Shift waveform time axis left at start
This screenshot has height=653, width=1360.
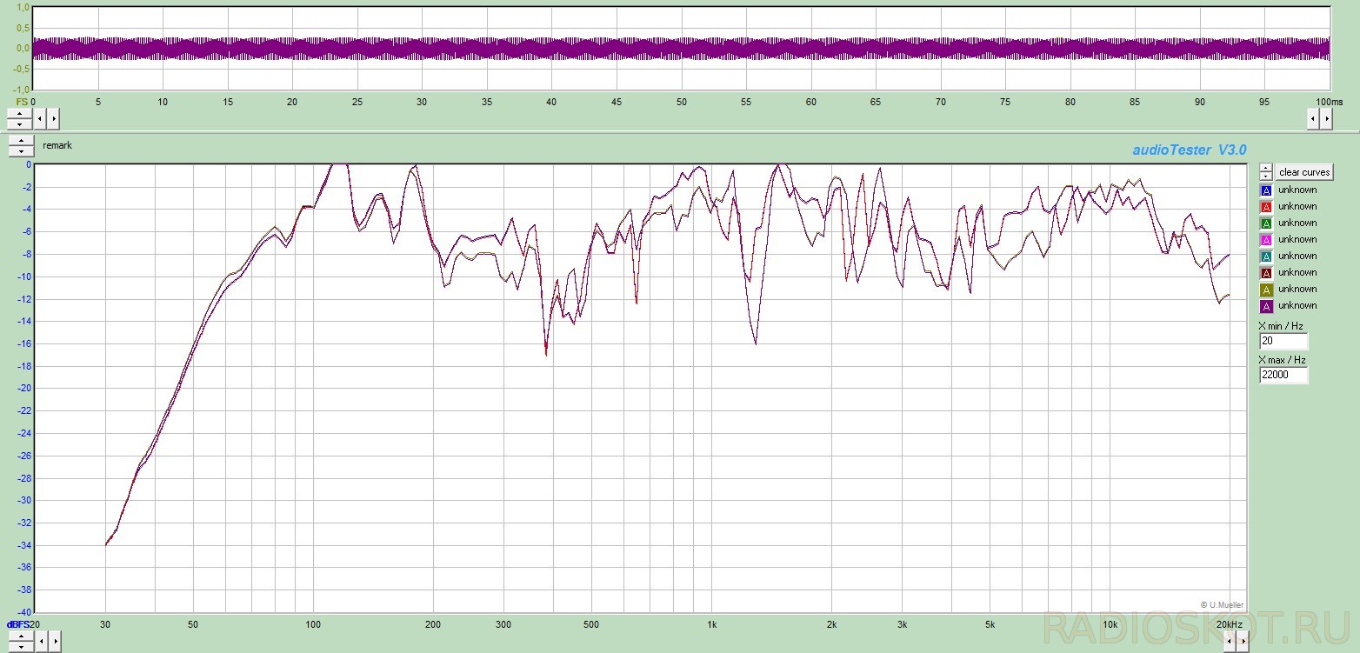coord(42,118)
